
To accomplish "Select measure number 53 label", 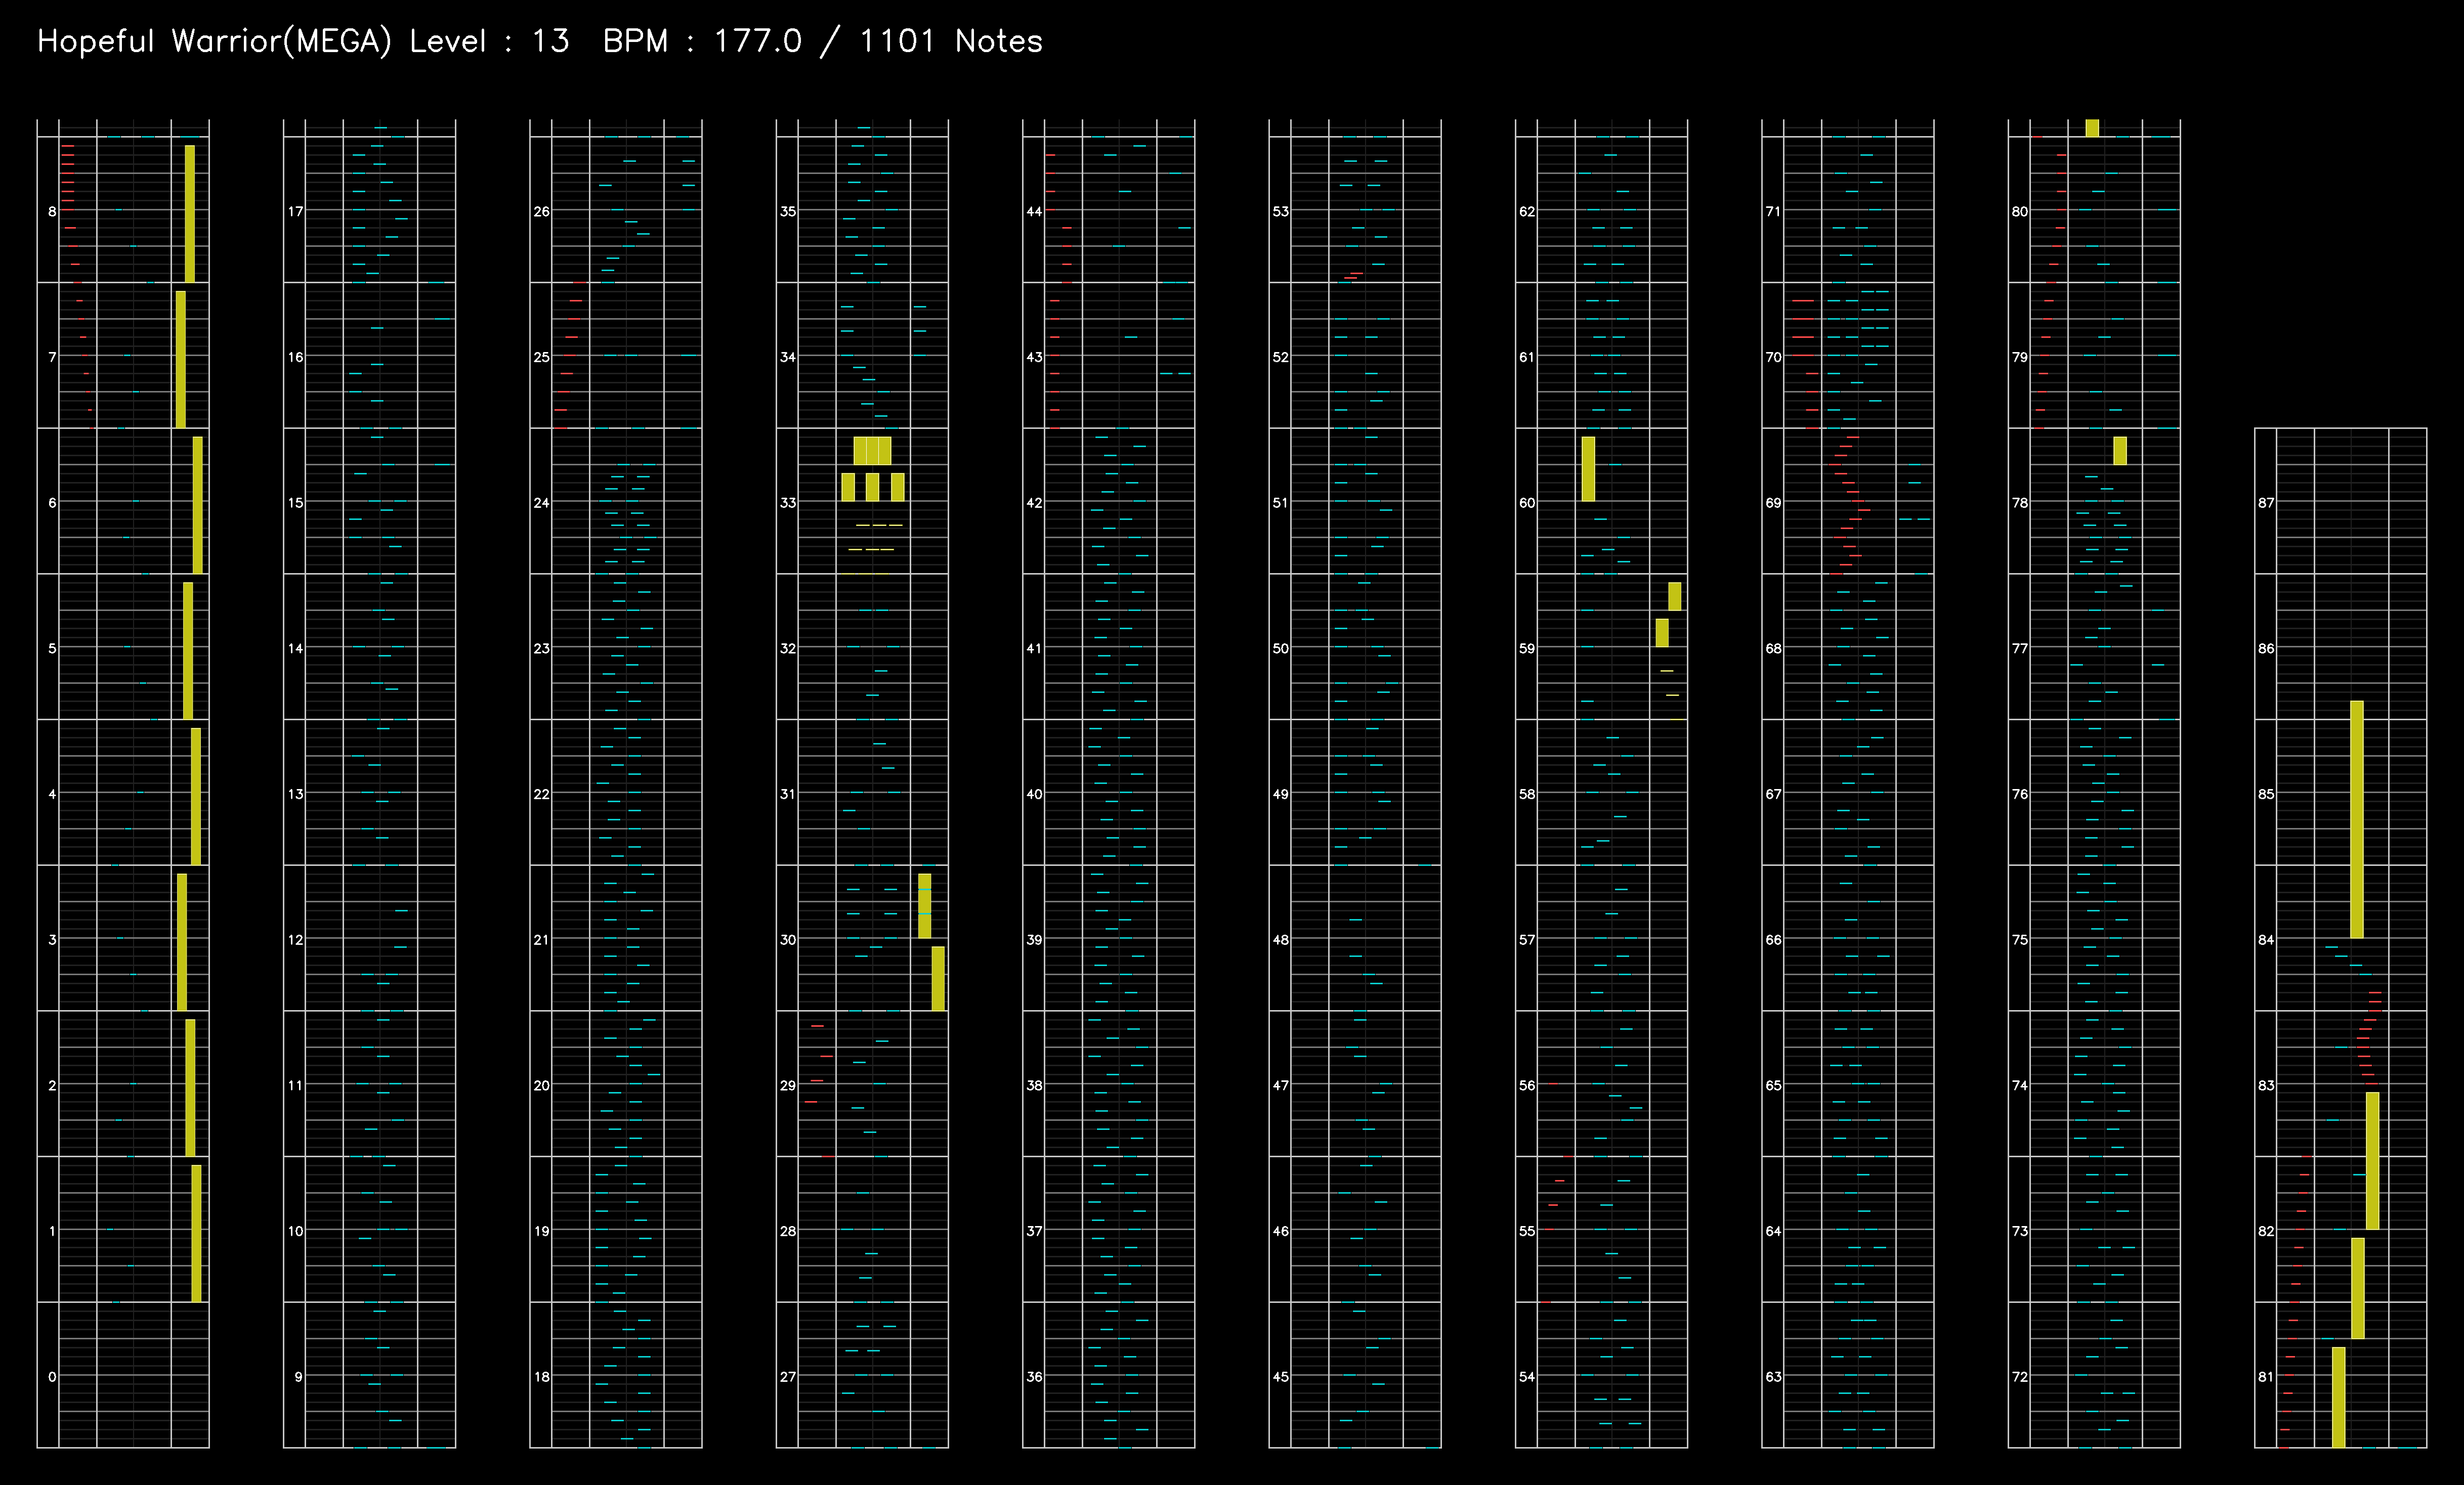I will coord(1281,212).
